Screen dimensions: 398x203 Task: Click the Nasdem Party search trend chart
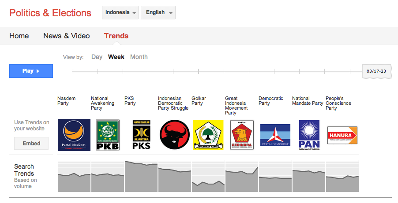[x=74, y=176]
